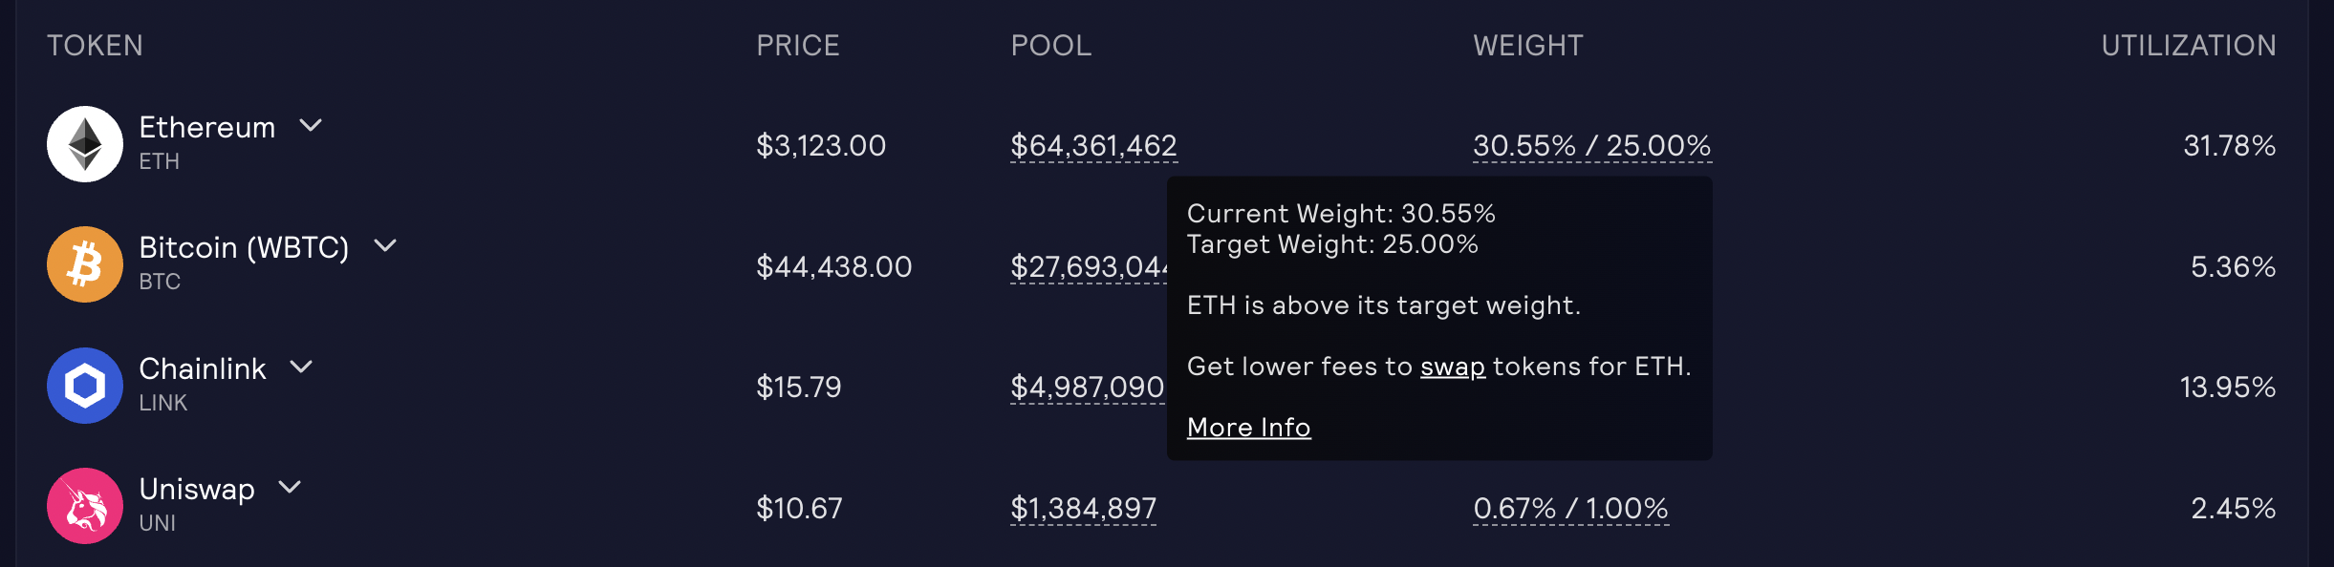
Task: Click the Uniswap pool amount $1,384,897
Action: 1083,508
